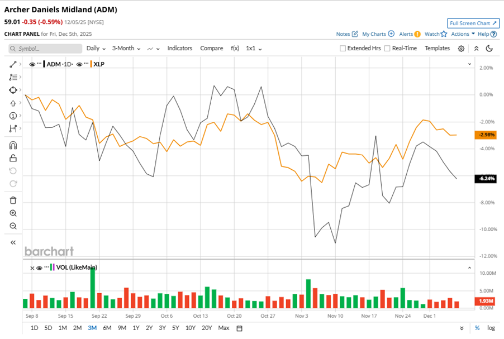
Task: Select the 2M time range
Action: (77, 328)
